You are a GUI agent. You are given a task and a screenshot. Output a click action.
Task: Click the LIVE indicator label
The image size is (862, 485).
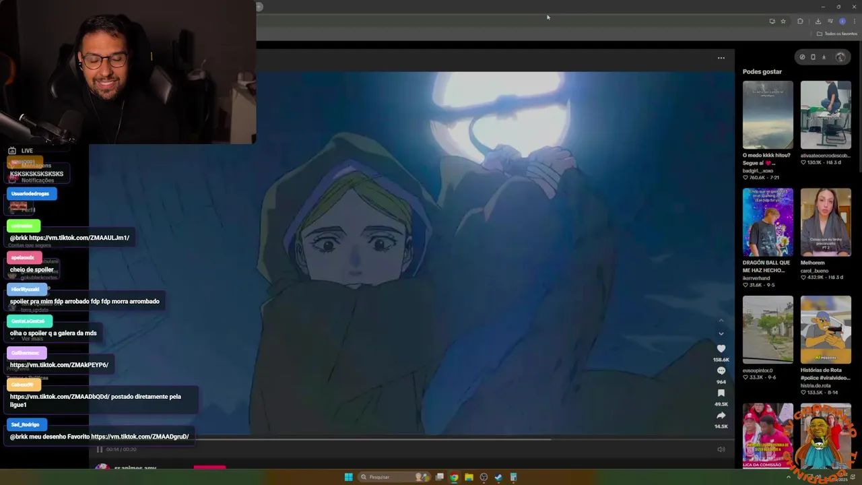click(27, 151)
